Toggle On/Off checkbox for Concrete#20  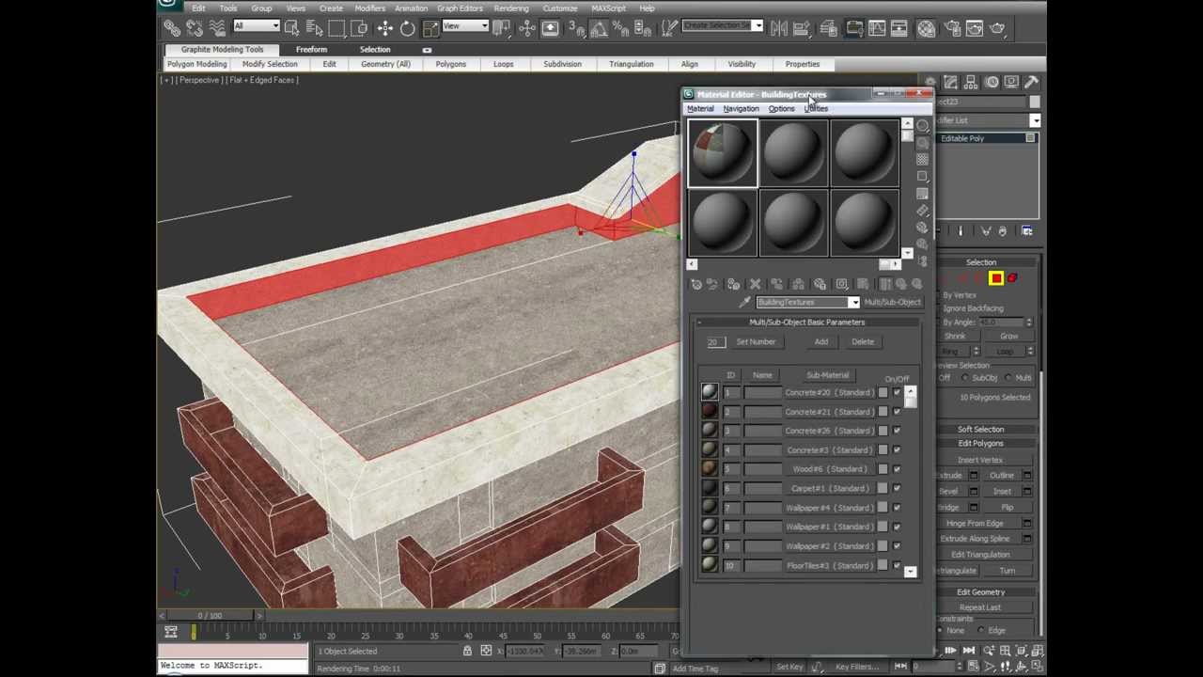tap(897, 392)
